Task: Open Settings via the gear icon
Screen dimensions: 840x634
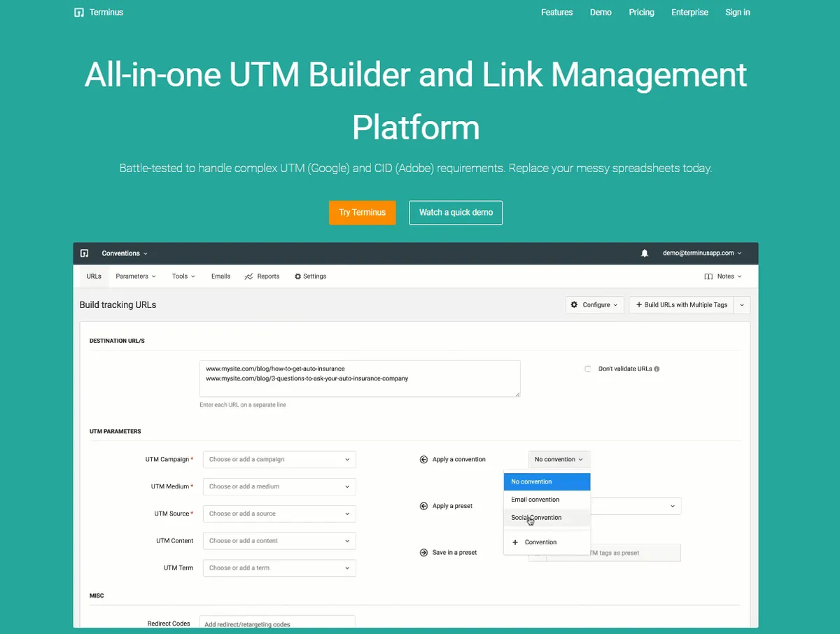Action: (x=297, y=276)
